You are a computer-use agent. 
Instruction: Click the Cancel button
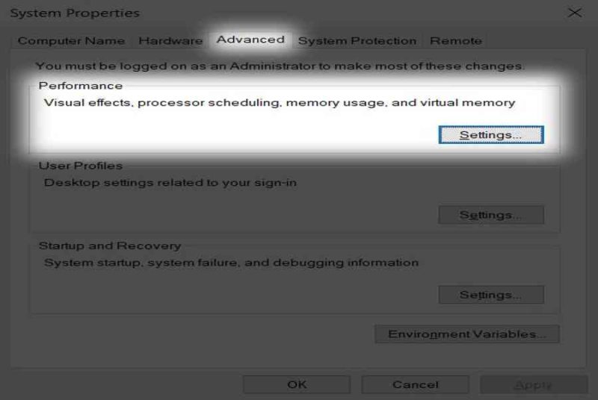[x=416, y=384]
